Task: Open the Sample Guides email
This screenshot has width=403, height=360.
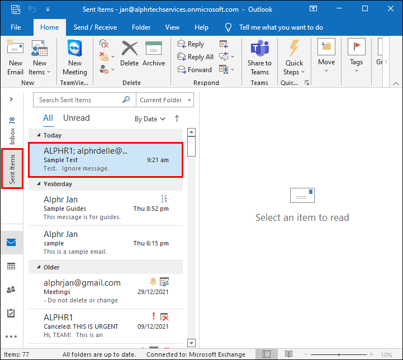Action: click(x=106, y=208)
